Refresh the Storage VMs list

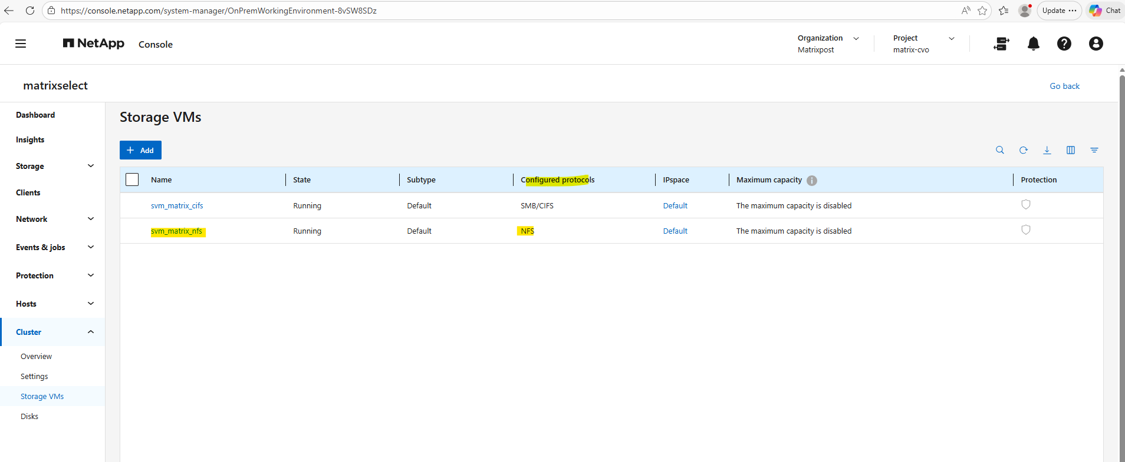click(x=1024, y=150)
